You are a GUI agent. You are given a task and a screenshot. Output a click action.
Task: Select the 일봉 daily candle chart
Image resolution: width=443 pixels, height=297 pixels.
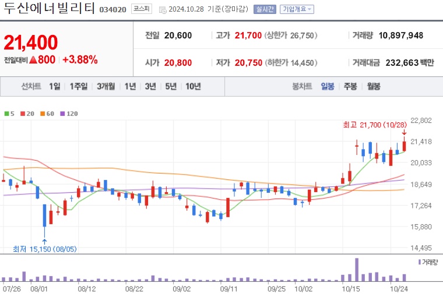pos(328,86)
